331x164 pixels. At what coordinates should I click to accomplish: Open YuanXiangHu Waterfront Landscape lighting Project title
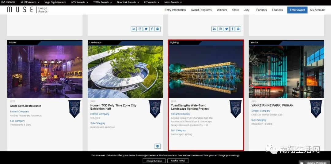coord(190,107)
